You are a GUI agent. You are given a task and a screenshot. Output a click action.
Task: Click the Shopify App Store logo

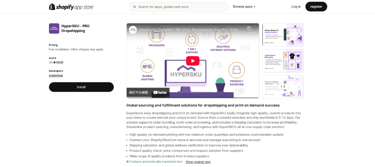point(71,7)
